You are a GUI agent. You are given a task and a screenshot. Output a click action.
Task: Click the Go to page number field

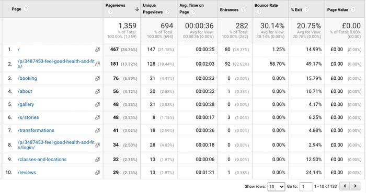[306, 187]
